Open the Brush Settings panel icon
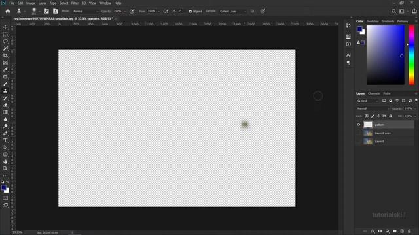Viewport: 419px width, 235px height. [46, 11]
